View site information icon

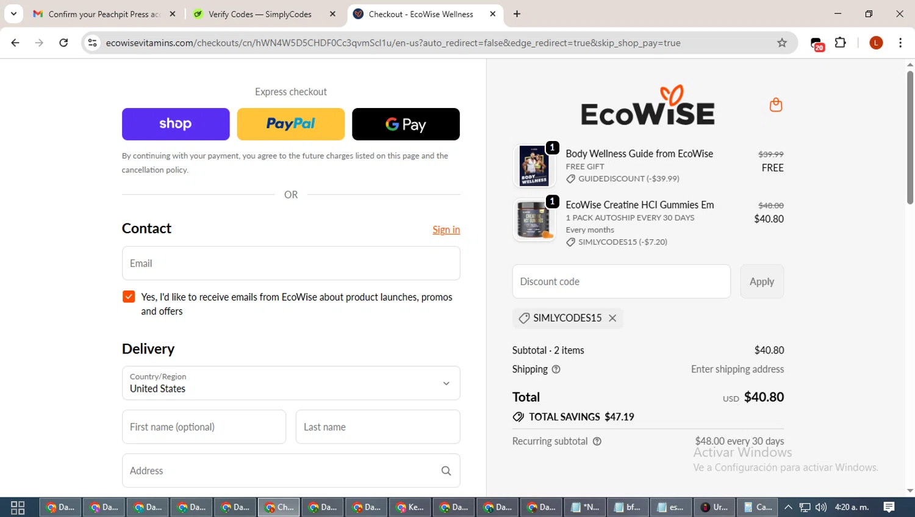point(92,43)
